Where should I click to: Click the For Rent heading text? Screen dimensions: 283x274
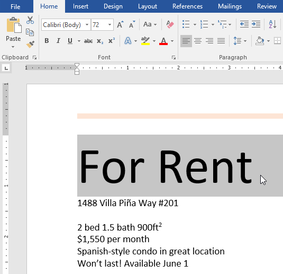click(x=166, y=166)
